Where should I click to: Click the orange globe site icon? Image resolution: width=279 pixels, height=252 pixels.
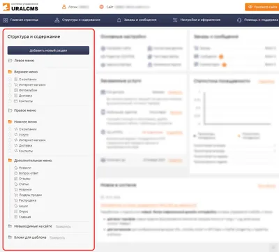pos(101,7)
